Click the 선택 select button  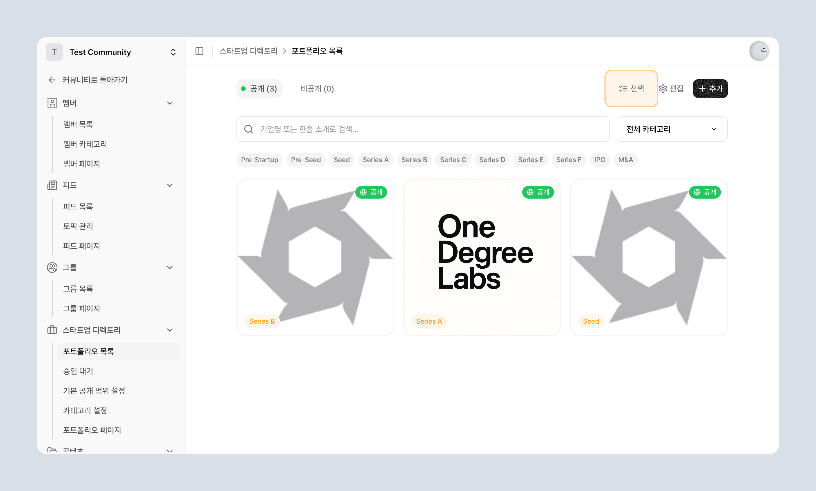pos(631,89)
